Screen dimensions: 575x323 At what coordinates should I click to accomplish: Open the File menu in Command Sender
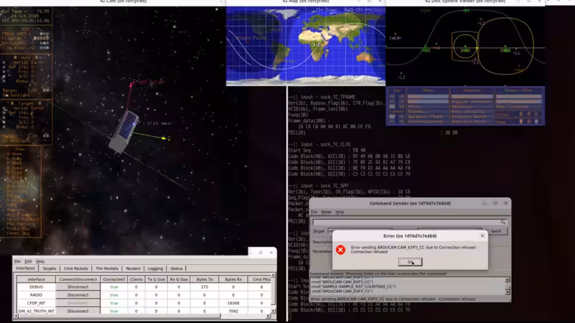(314, 212)
